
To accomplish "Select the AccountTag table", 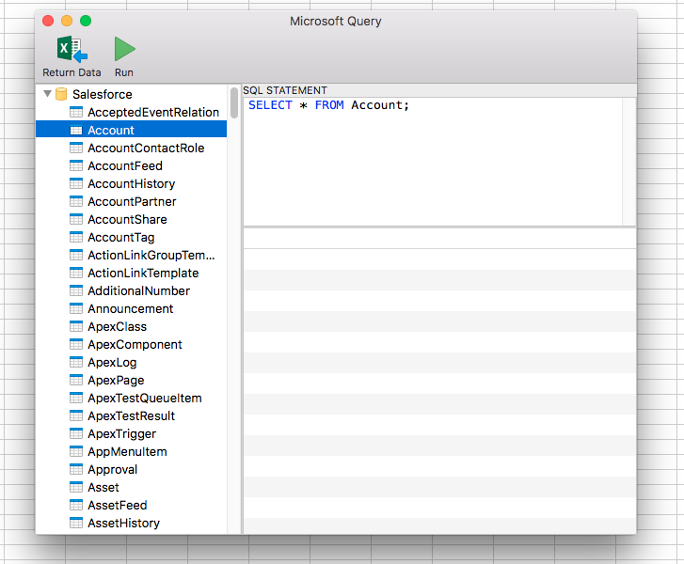I will [x=120, y=238].
